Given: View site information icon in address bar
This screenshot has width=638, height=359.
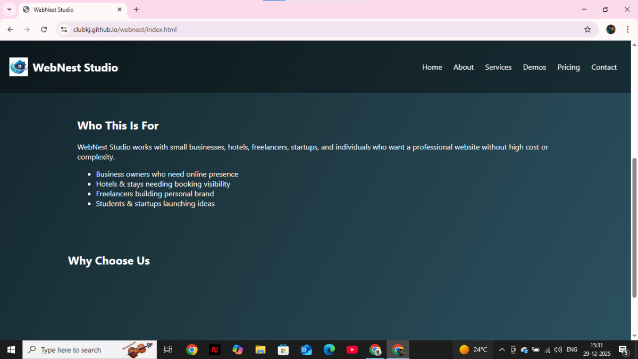Looking at the screenshot, I should coord(64,30).
